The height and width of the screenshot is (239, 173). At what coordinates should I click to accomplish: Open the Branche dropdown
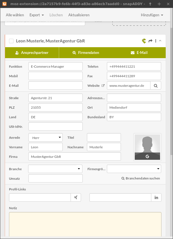[55, 169]
